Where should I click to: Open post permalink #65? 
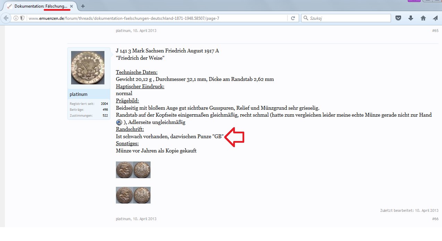pyautogui.click(x=435, y=31)
